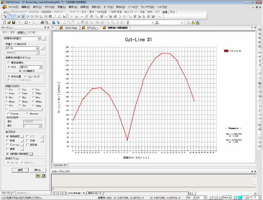Select the Mmax radio button

coord(7,102)
